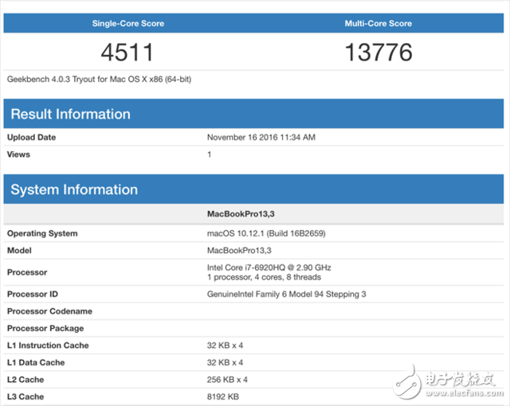Click the Result Information section header
Screen dimensions: 510x406
[x=70, y=114]
